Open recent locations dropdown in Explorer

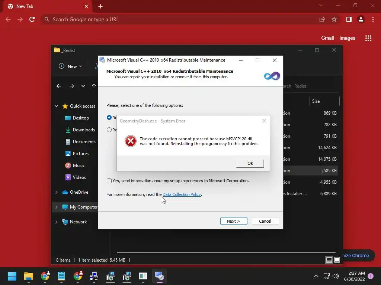[x=83, y=86]
